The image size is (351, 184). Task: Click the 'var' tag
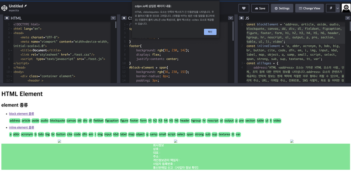pyautogui.click(x=238, y=134)
